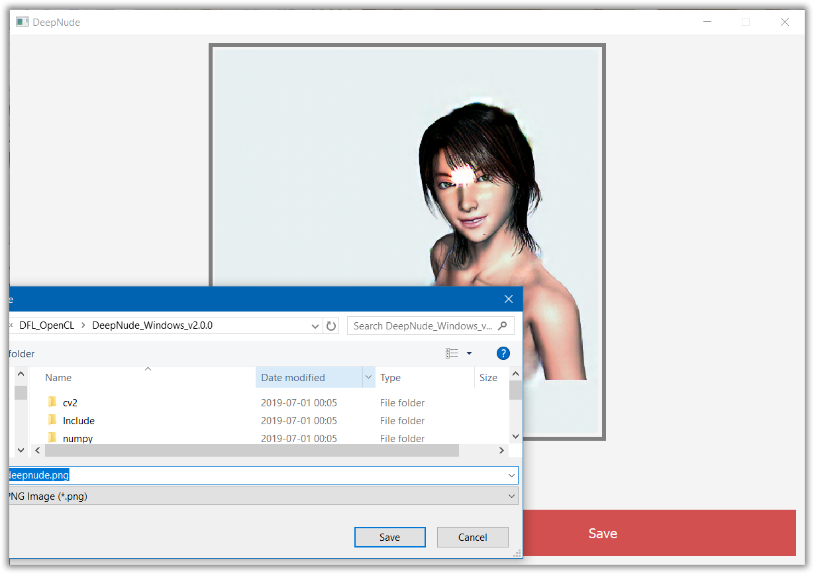
Task: Click the Cancel button in the dialog
Action: click(472, 537)
